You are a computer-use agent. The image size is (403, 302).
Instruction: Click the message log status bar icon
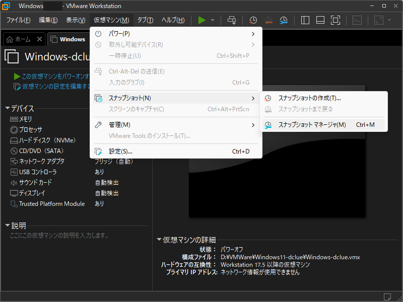[x=387, y=297]
